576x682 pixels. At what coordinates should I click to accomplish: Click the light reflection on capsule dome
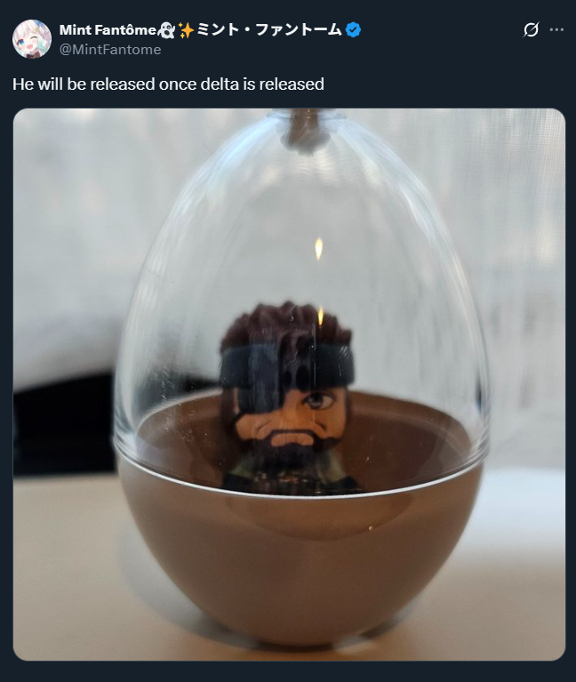[x=318, y=249]
